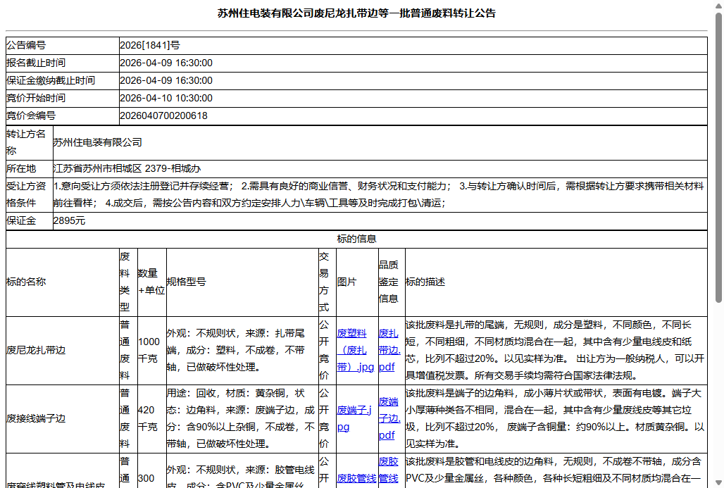Click the 受让方资格条件 label
Image resolution: width=724 pixels, height=488 pixels.
[26, 194]
